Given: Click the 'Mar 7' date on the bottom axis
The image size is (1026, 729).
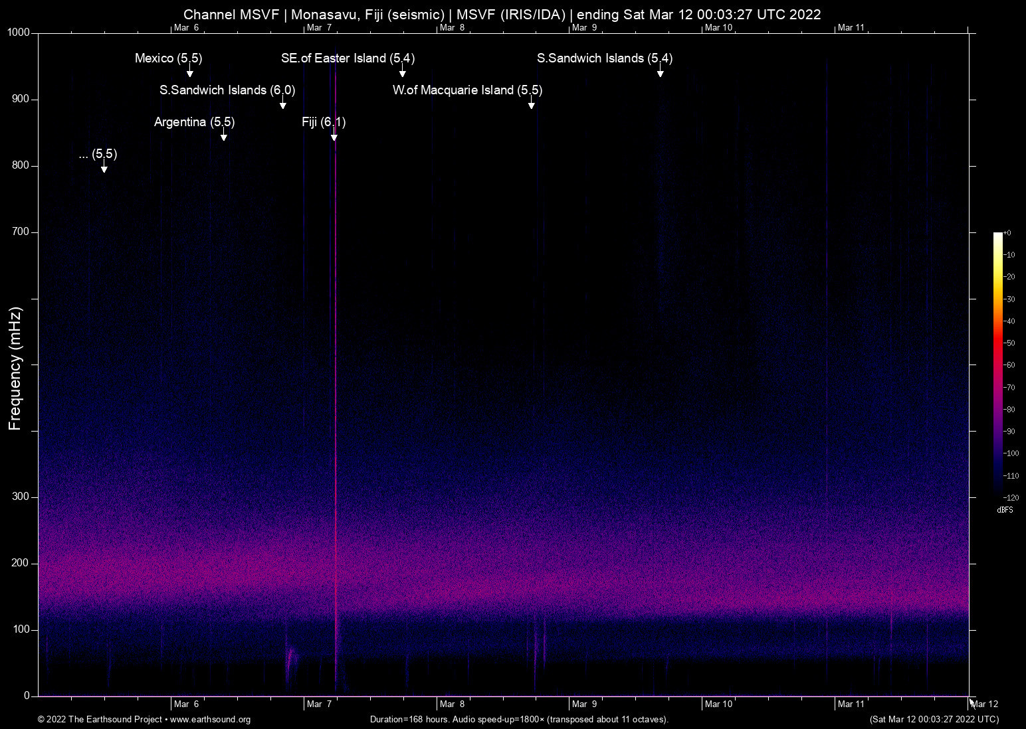Looking at the screenshot, I should [320, 704].
